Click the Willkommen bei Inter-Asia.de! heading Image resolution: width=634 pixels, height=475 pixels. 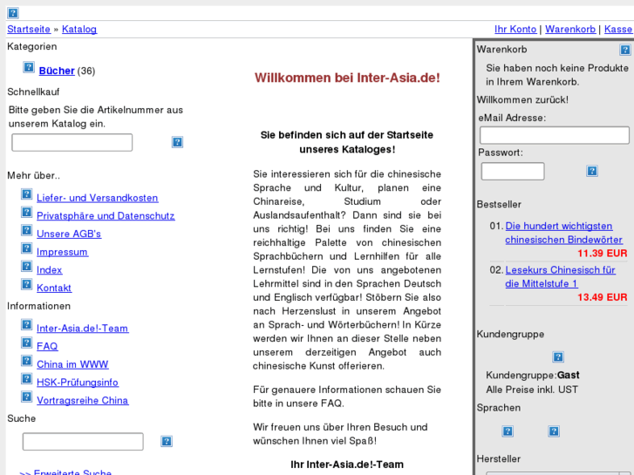pyautogui.click(x=347, y=78)
